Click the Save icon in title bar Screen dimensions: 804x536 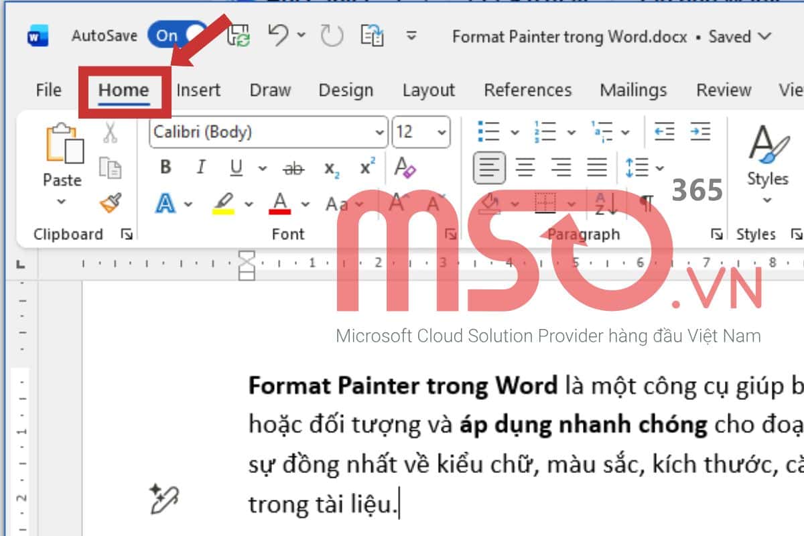pos(239,35)
